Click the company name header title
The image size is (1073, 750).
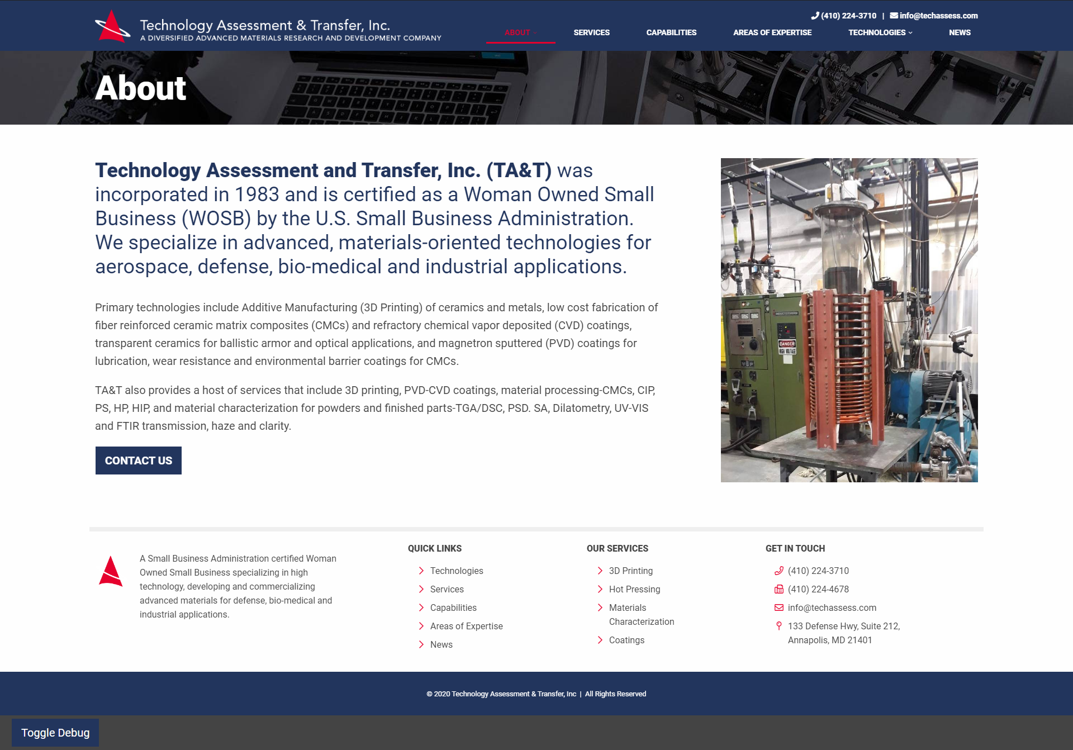coord(265,25)
